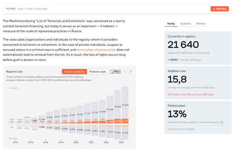Viewport: 239px width, 152px height.
Task: Click the 12 707 bar value label
Action: (95, 113)
